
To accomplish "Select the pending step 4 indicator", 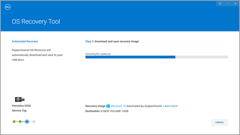I will click(x=34, y=121).
